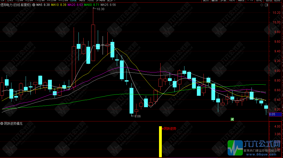Click the 10.30 high price label
Image resolution: width=283 pixels, height=158 pixels.
click(x=100, y=9)
